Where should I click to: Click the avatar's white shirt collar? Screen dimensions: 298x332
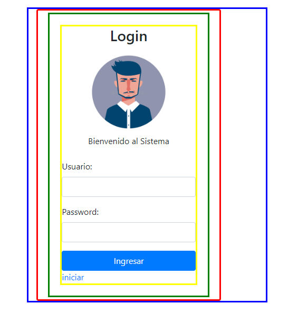(128, 107)
